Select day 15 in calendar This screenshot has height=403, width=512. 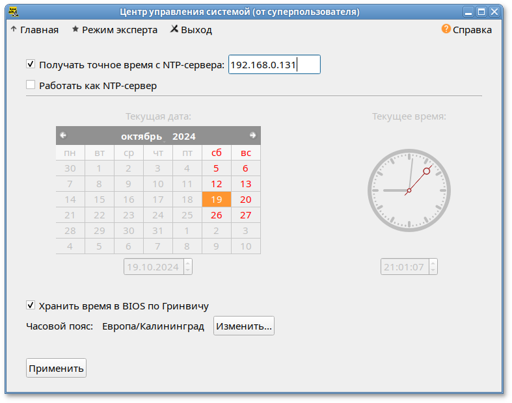click(100, 200)
